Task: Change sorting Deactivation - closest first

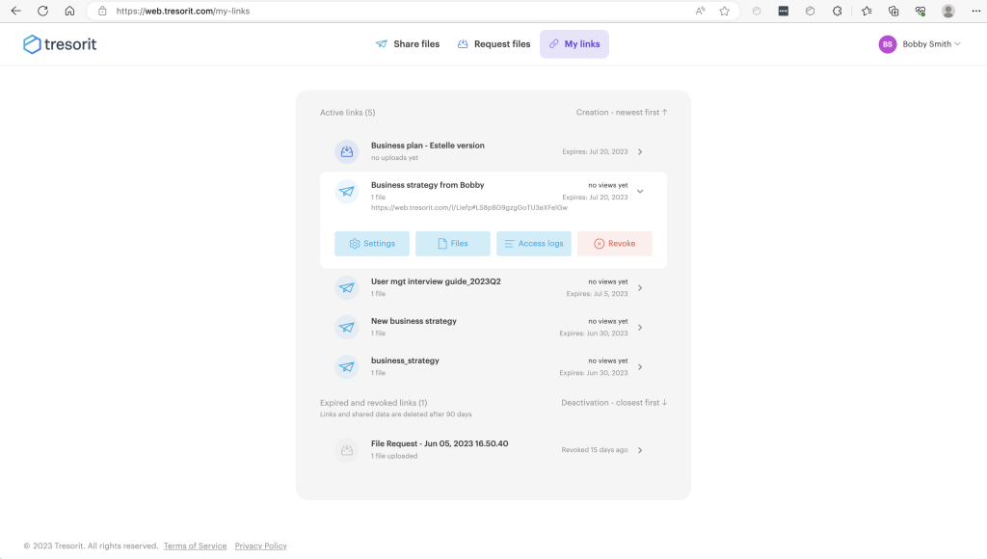Action: click(614, 403)
